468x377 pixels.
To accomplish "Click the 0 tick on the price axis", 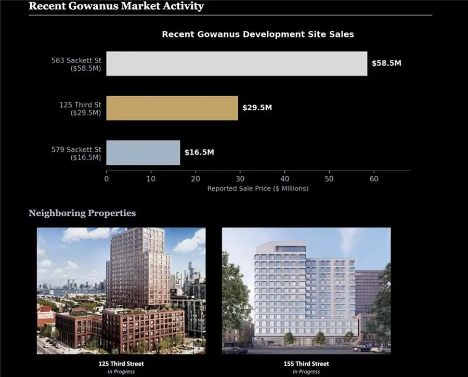I will pyautogui.click(x=107, y=179).
